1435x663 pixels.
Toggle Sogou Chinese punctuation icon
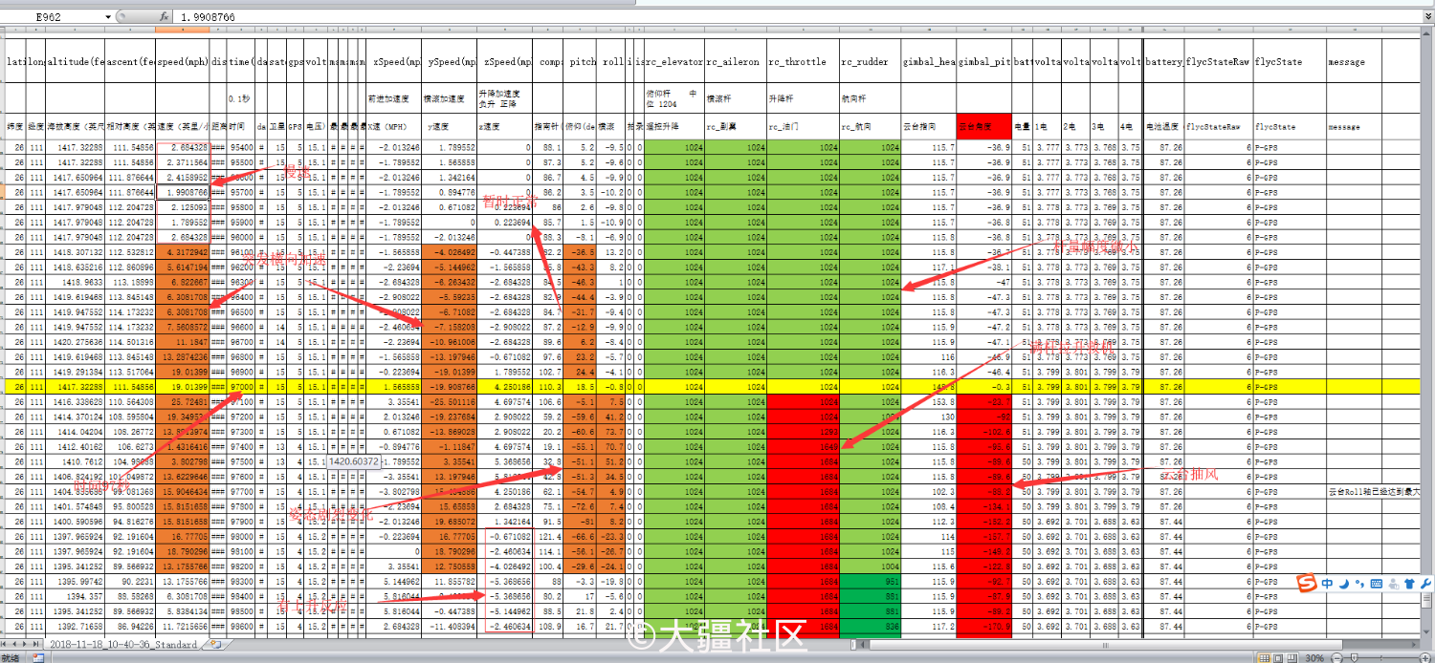point(1359,584)
